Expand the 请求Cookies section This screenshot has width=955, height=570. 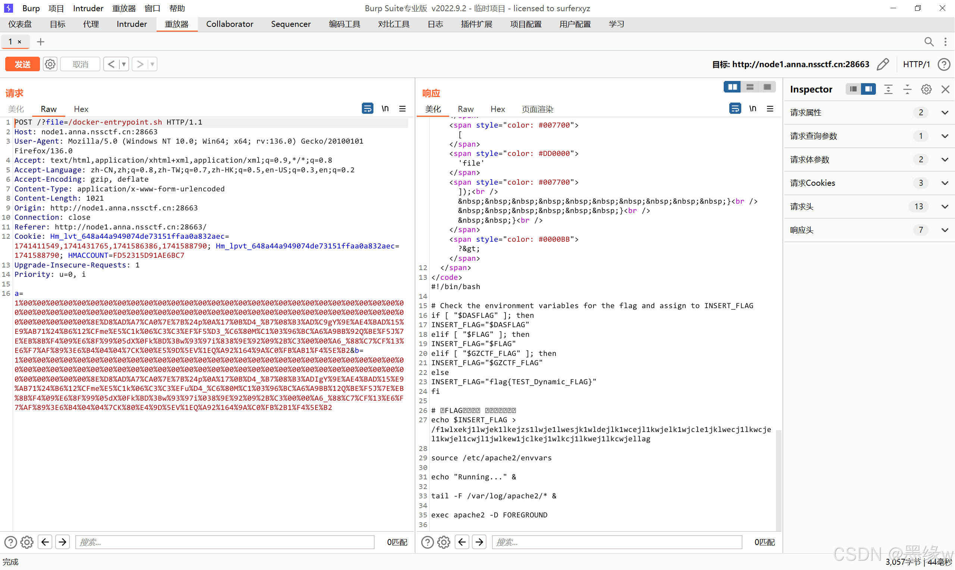pyautogui.click(x=945, y=183)
